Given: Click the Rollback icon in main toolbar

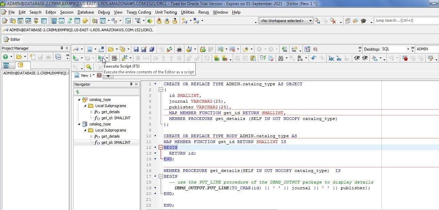Looking at the screenshot, I should (x=167, y=21).
